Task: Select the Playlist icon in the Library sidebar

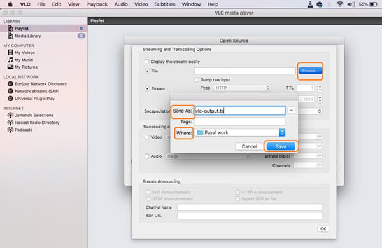Action: (x=10, y=29)
